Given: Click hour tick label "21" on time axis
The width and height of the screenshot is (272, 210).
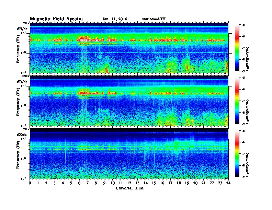Looking at the screenshot, I should pyautogui.click(x=203, y=183).
